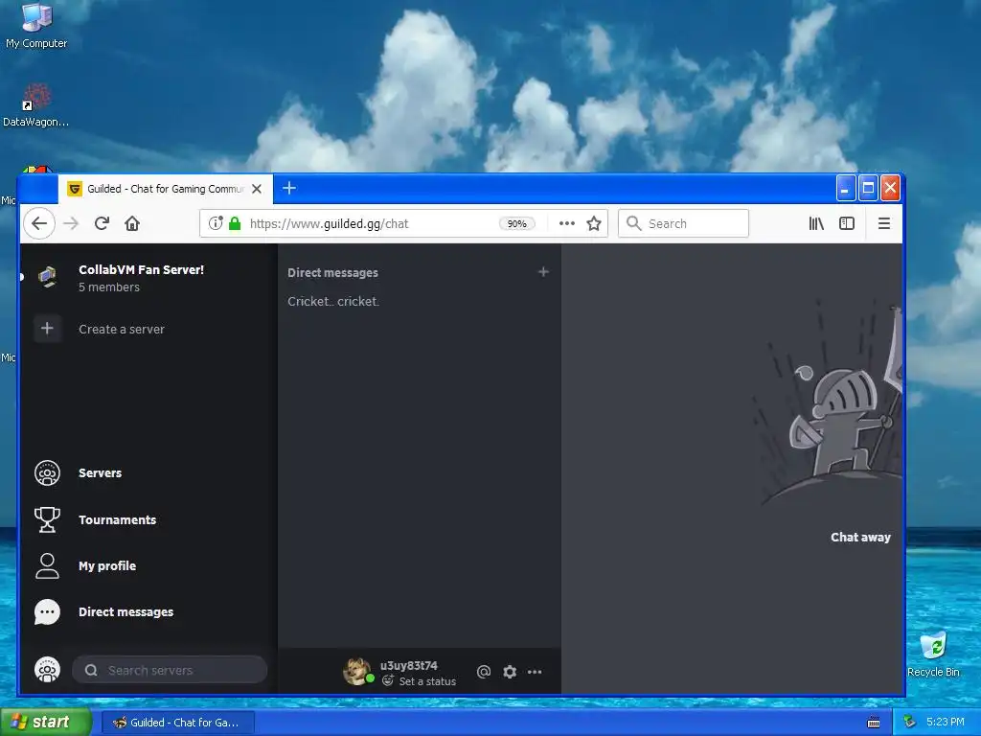Open CollabVM Fan Server! entry
This screenshot has height=736, width=981.
pos(142,269)
